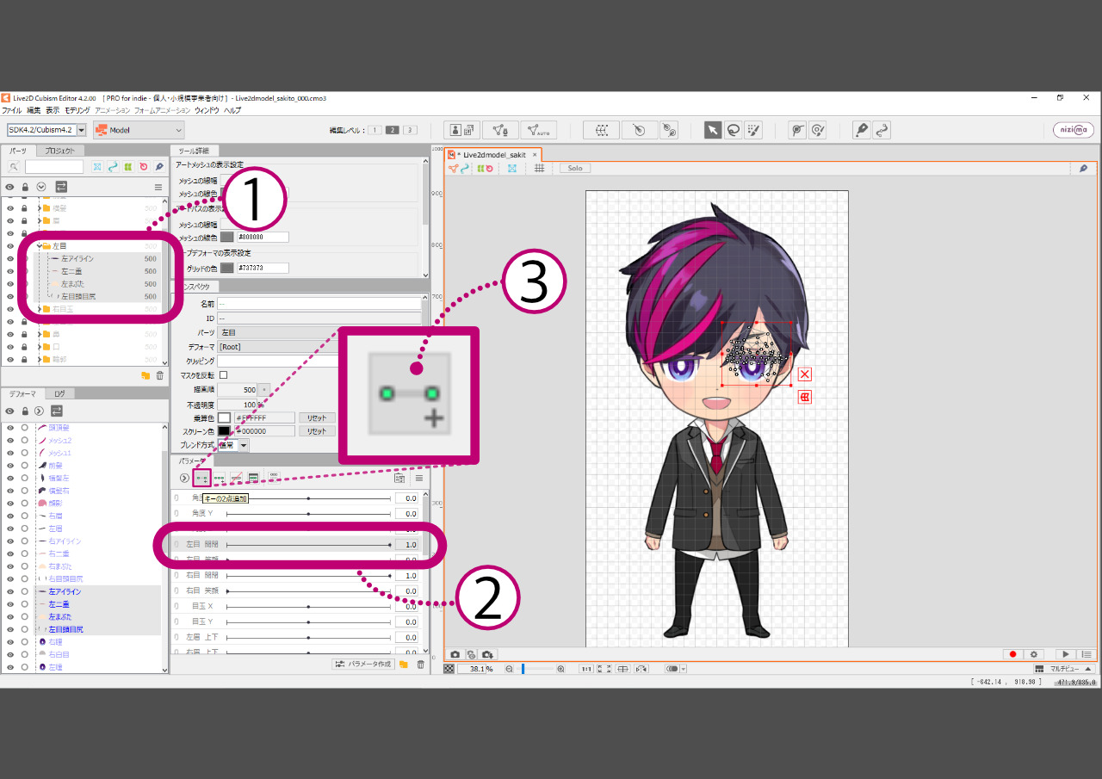
Task: Toggle the マスクを反転 checkbox
Action: (224, 374)
